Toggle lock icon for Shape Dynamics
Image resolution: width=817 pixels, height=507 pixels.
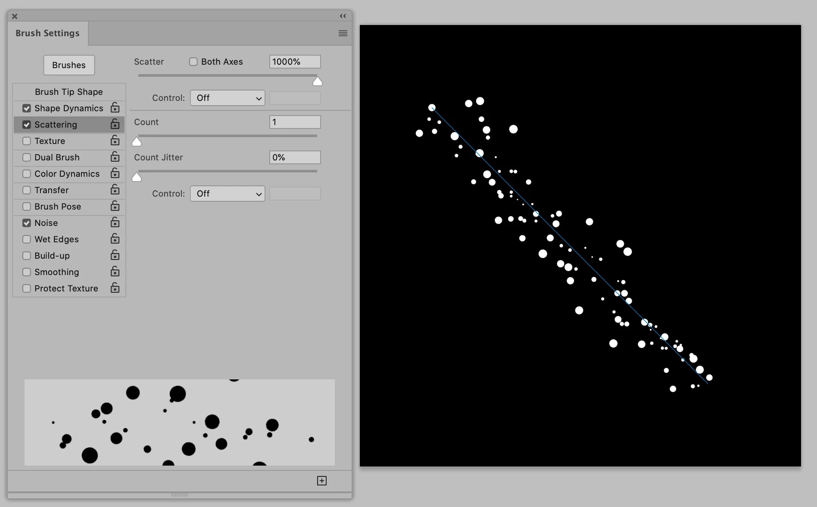tap(115, 108)
